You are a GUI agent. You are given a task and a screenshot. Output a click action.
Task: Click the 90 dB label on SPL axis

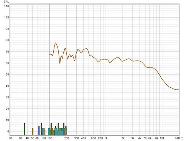[x=7, y=29]
